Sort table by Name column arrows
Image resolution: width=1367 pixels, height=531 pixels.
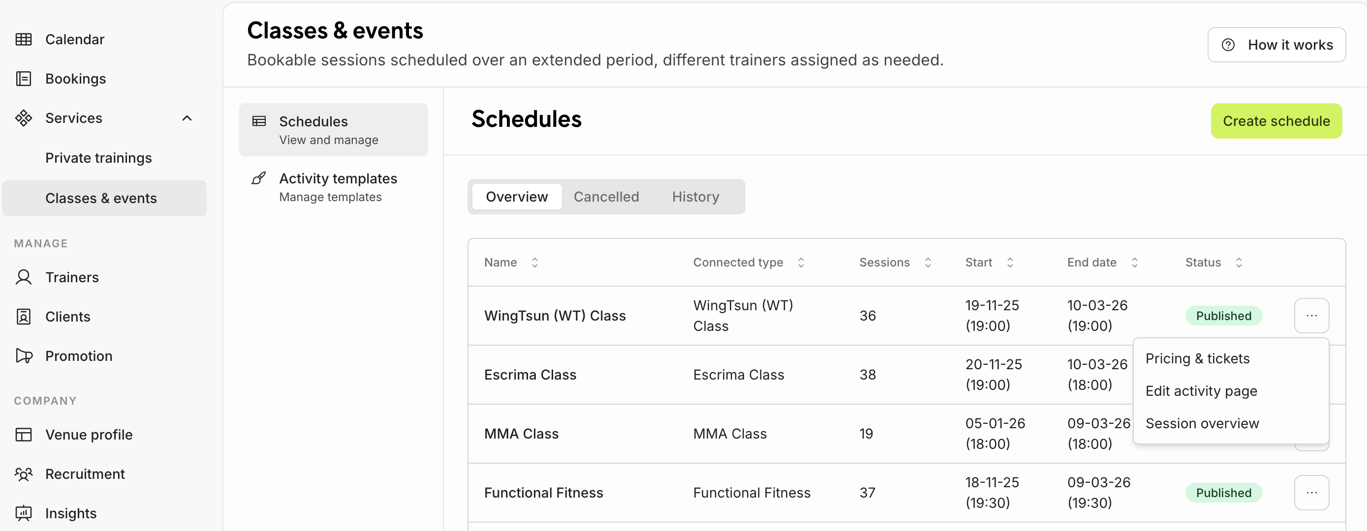[535, 263]
